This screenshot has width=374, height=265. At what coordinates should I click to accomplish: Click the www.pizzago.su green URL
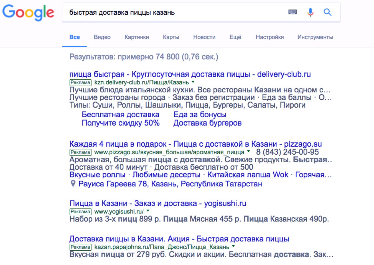click(x=169, y=152)
